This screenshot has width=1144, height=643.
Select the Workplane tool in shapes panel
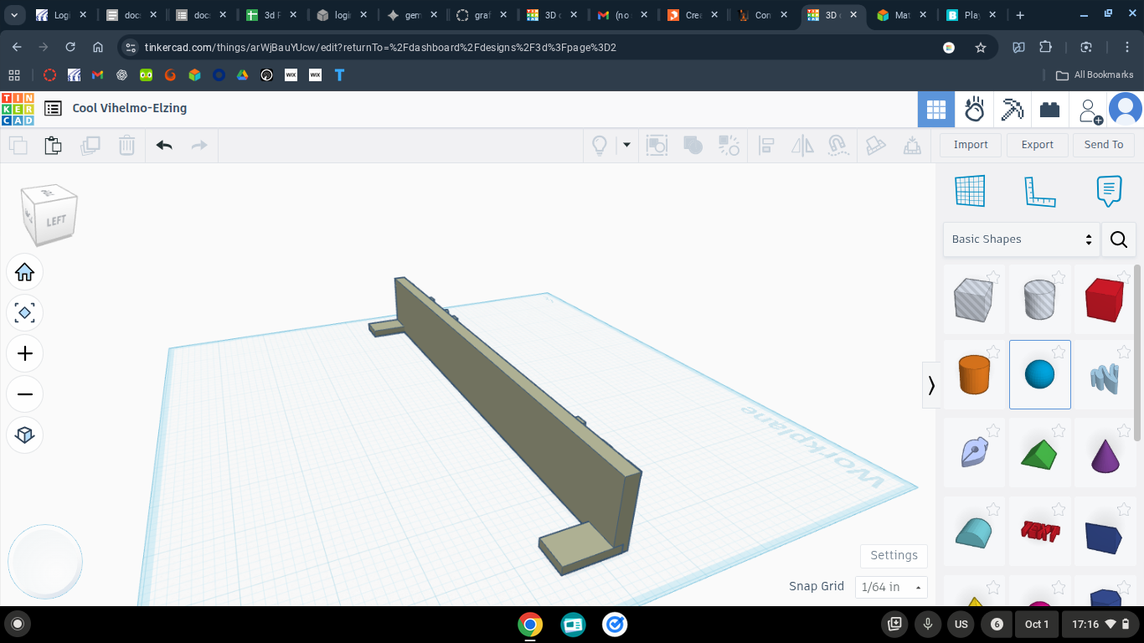[x=970, y=191]
